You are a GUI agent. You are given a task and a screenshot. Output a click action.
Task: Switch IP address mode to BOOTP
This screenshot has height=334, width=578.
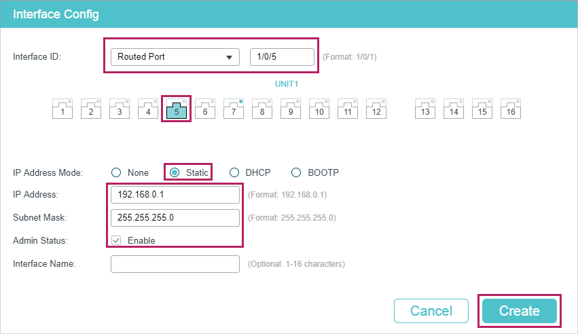[x=296, y=172]
